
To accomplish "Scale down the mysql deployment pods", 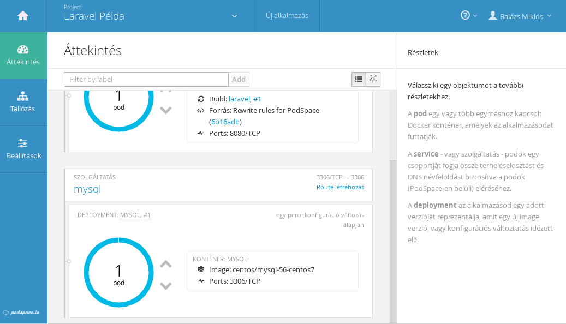I will [x=166, y=286].
